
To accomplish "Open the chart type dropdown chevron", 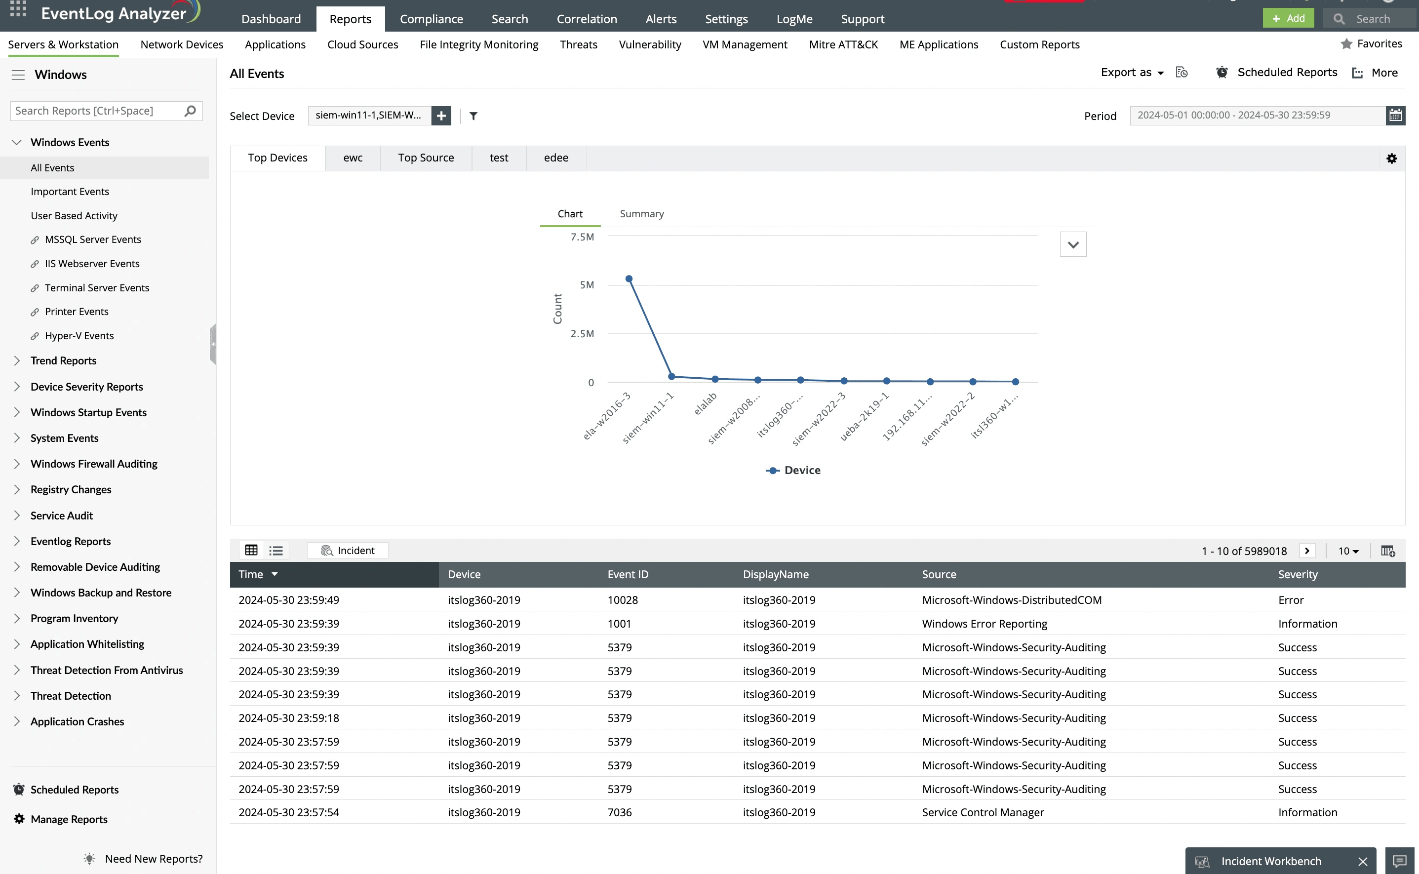I will pos(1073,244).
